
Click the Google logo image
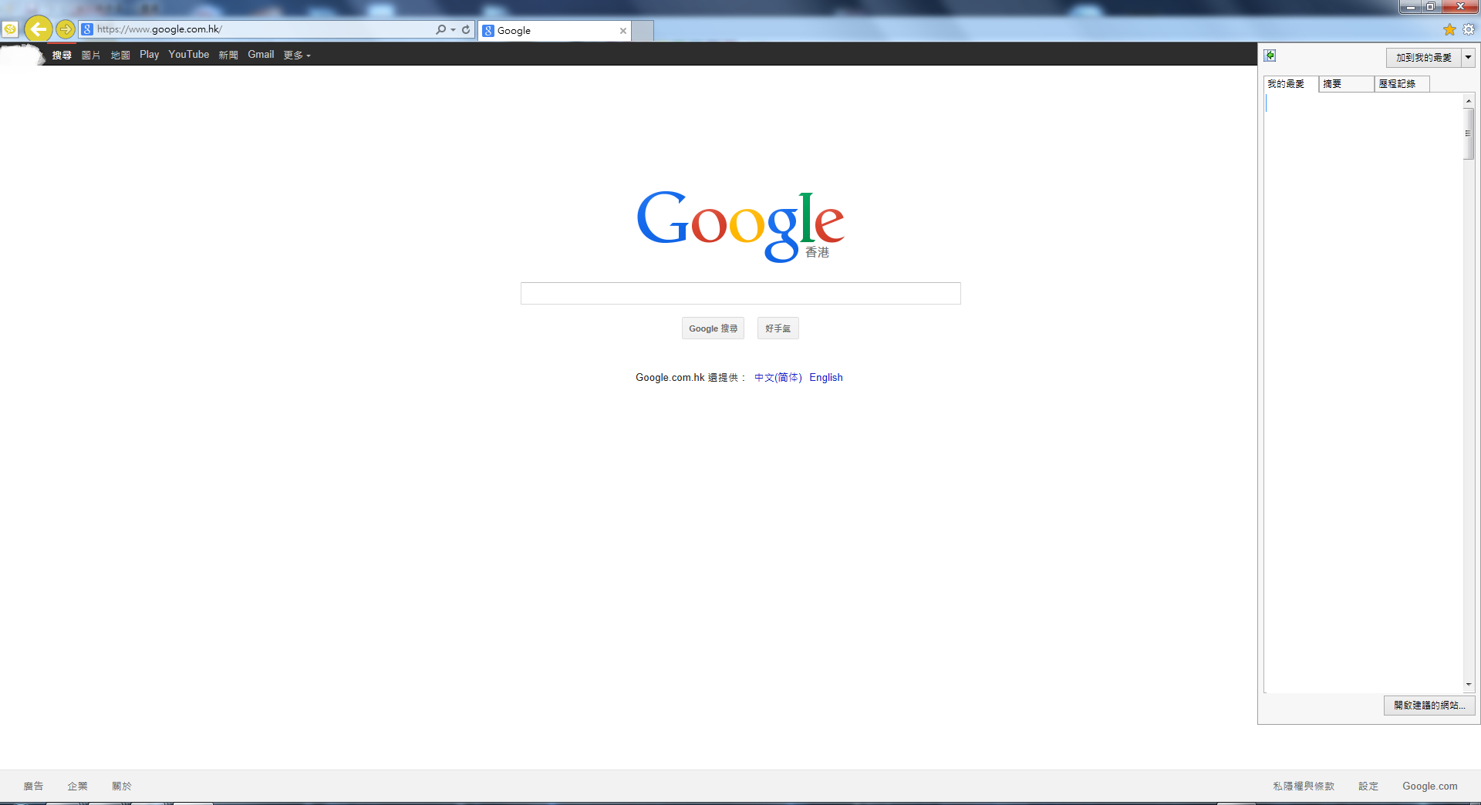tap(740, 226)
